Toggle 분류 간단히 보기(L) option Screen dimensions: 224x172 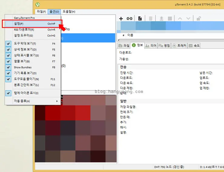[33, 85]
